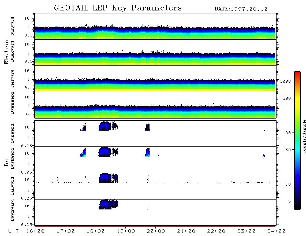Image resolution: width=306 pixels, height=236 pixels.
Task: Click the Electron Tailward spectrogram band
Action: [x=155, y=85]
